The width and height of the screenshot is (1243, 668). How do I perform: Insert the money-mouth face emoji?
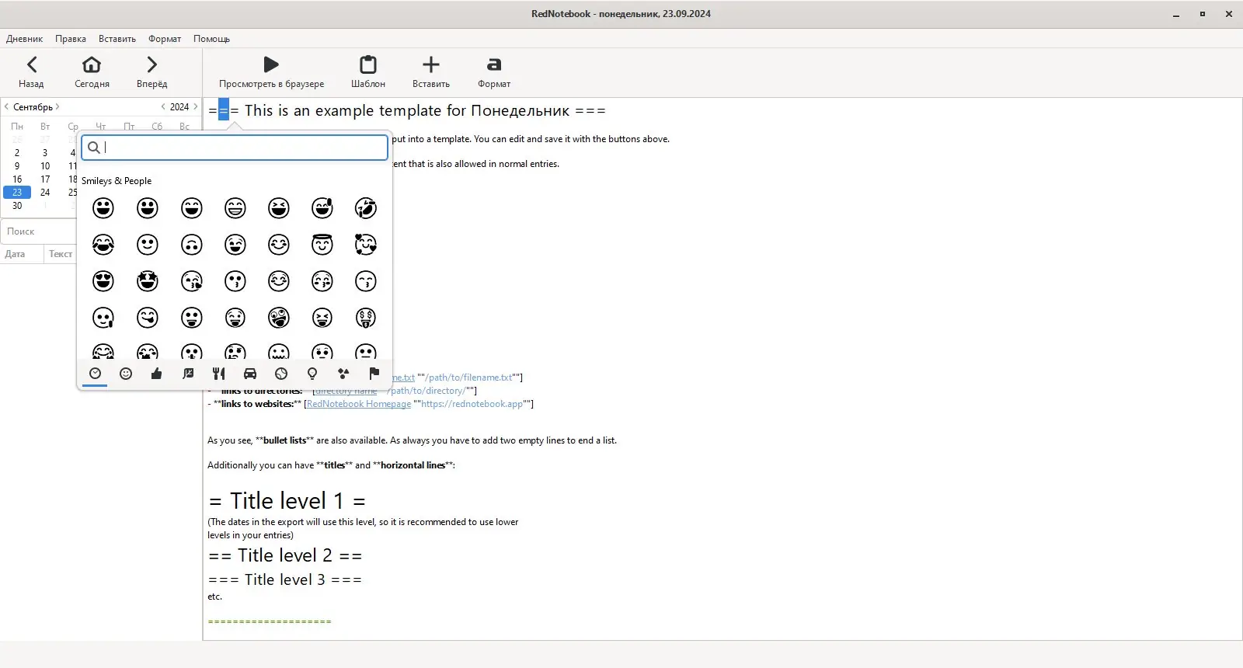[366, 317]
